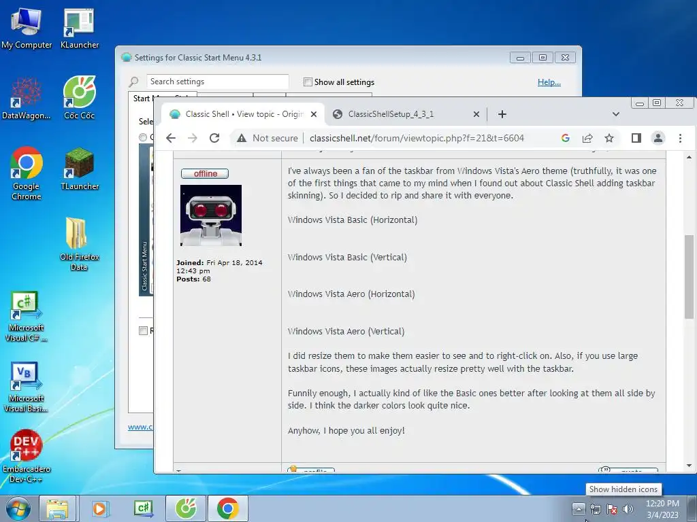Image resolution: width=697 pixels, height=522 pixels.
Task: Click the page vertical scrollbar thumb
Action: click(x=689, y=277)
